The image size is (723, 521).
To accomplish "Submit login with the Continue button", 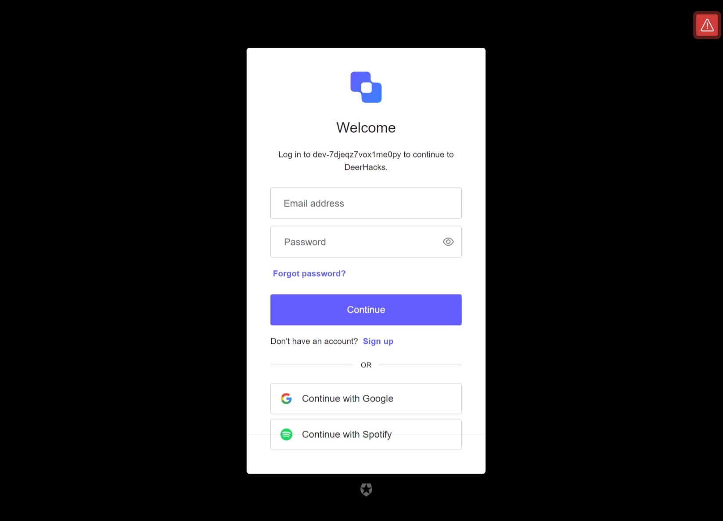I will (366, 310).
